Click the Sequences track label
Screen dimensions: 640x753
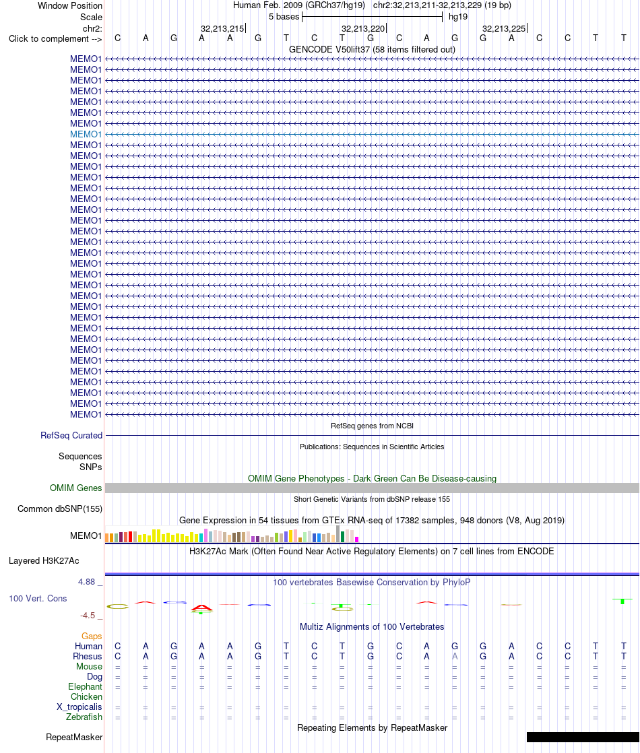[x=80, y=456]
